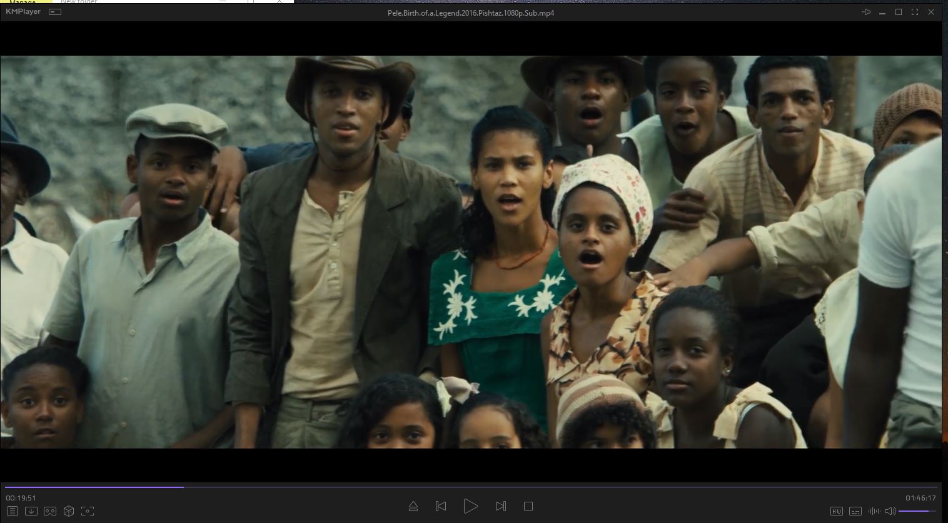Screen dimensions: 948x523
Task: Click the volume slider
Action: [917, 511]
